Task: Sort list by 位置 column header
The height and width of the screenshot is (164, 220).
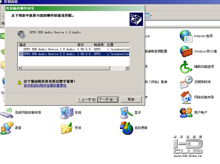Action: [117, 45]
